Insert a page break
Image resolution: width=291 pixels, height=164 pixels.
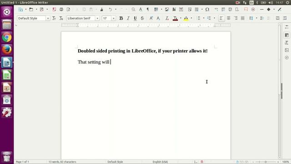[x=190, y=9]
